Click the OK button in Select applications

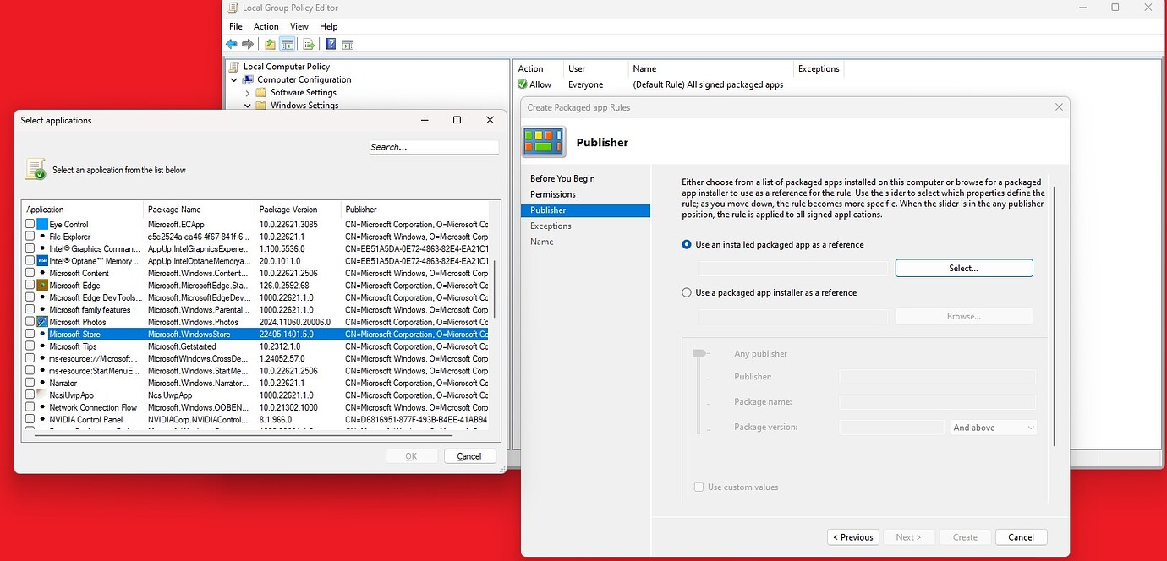tap(411, 456)
